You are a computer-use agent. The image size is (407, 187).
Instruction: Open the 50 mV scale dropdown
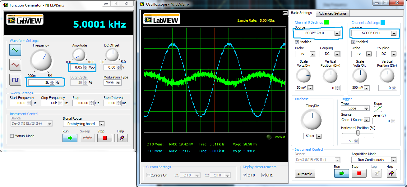point(310,88)
